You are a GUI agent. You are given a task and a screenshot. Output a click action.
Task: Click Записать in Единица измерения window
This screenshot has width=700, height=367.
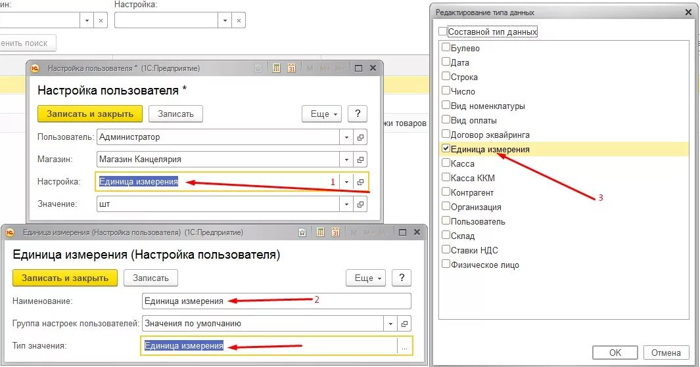[x=151, y=278]
